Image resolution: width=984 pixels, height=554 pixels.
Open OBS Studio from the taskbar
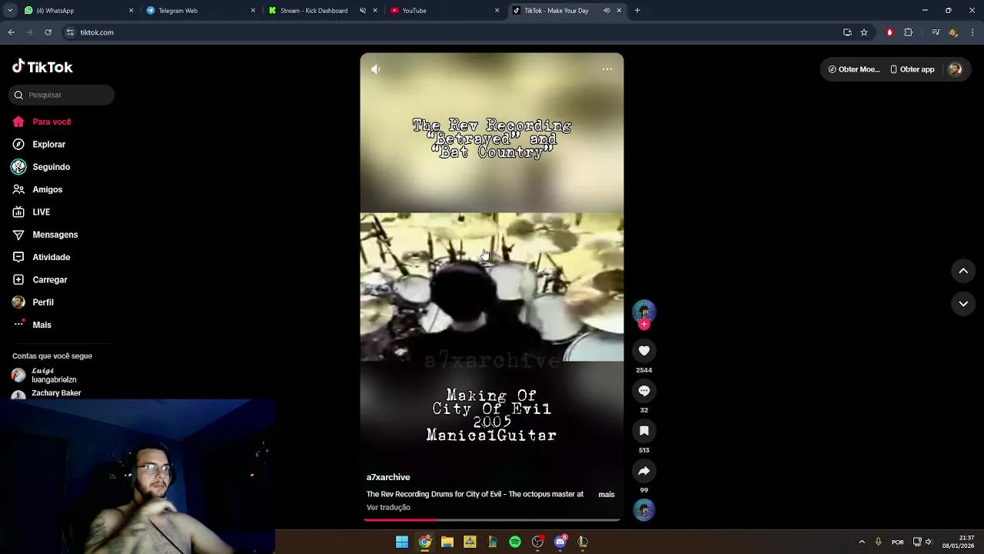click(x=538, y=542)
